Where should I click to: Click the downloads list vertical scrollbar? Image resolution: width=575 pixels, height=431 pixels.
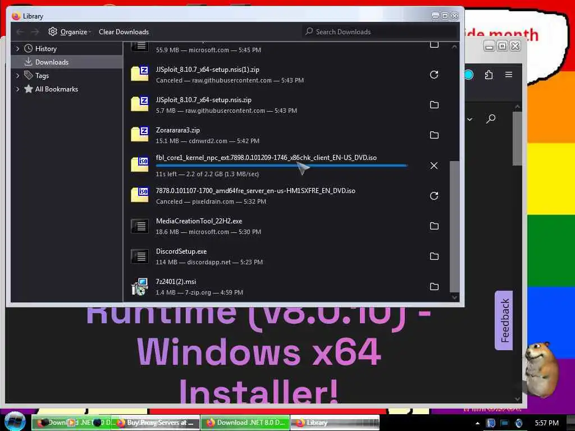tap(454, 226)
